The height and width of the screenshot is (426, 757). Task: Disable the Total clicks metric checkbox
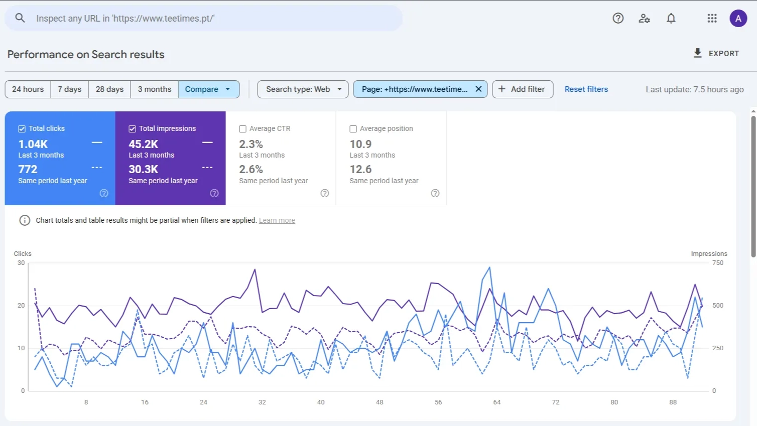tap(22, 128)
